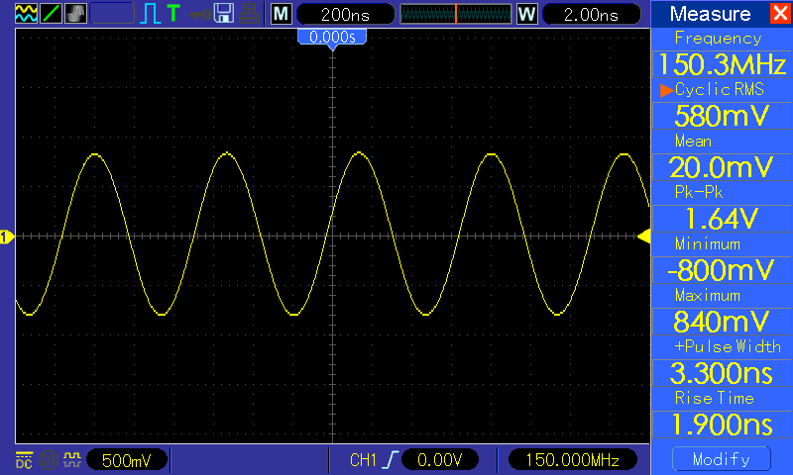Select the Frequency measurement label
Image resolution: width=793 pixels, height=475 pixels.
718,39
